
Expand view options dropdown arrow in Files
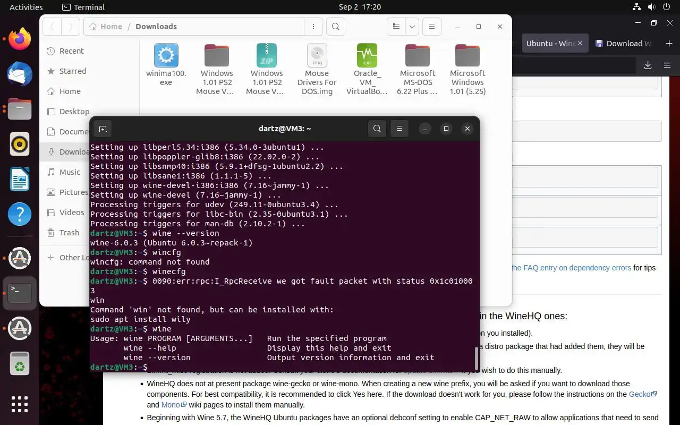pyautogui.click(x=412, y=27)
